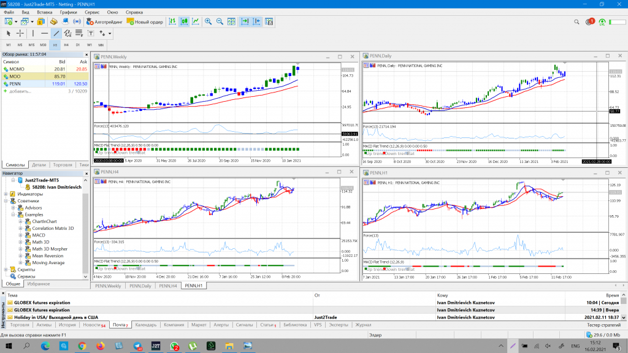The width and height of the screenshot is (628, 353).
Task: Switch to M1 timeframe
Action: [x=9, y=45]
